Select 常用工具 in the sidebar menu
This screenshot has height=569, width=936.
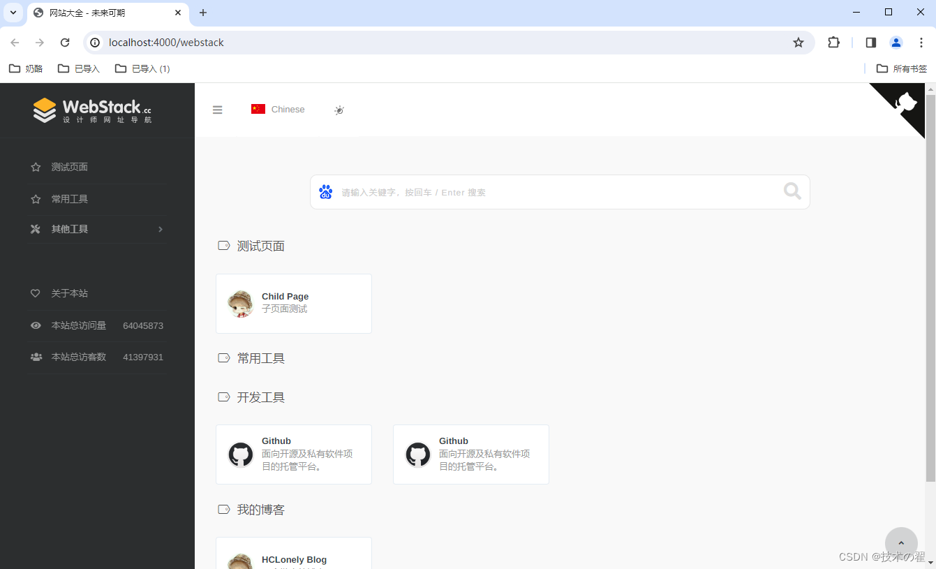pyautogui.click(x=70, y=198)
